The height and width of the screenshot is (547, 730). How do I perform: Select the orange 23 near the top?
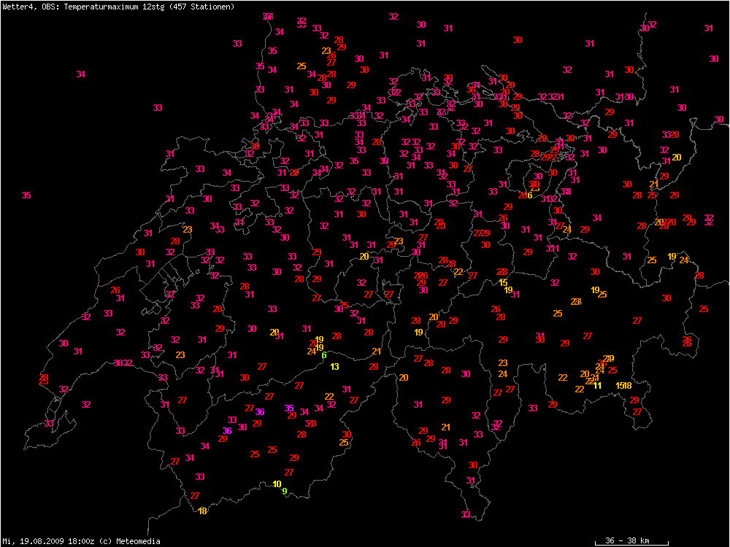(x=326, y=50)
